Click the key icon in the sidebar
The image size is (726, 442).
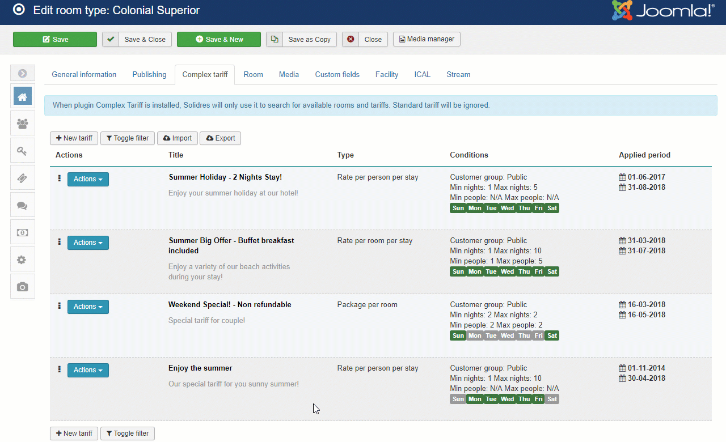(23, 151)
